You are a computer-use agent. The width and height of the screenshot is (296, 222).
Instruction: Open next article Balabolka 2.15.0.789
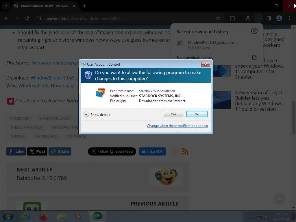coord(42,178)
